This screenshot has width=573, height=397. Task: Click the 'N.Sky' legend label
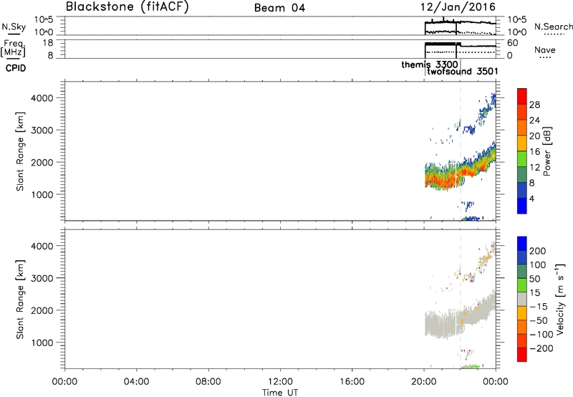(14, 27)
